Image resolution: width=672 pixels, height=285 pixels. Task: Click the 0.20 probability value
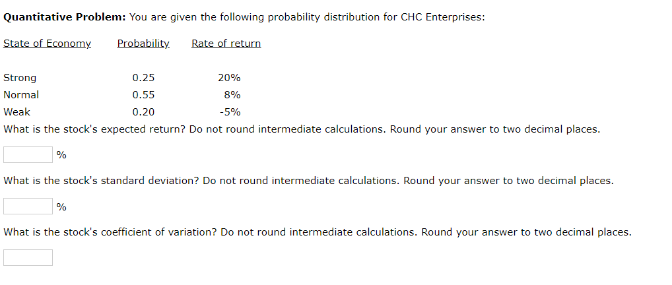click(143, 112)
